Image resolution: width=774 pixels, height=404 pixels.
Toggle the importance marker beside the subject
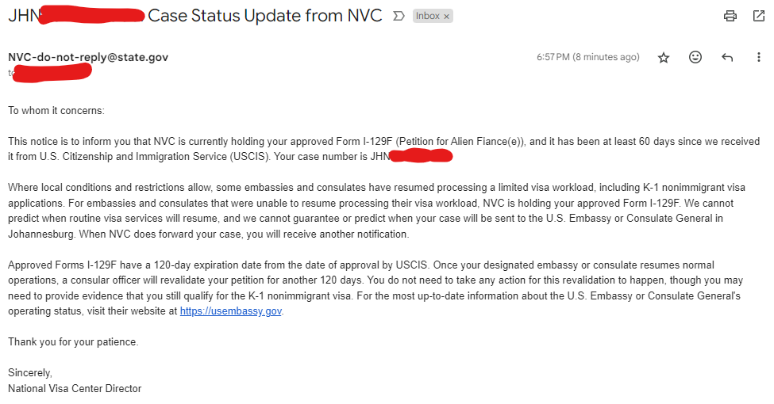click(x=399, y=17)
